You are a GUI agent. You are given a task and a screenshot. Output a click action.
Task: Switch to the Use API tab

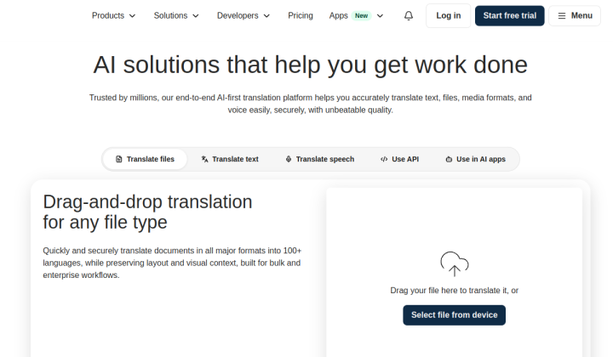[399, 159]
